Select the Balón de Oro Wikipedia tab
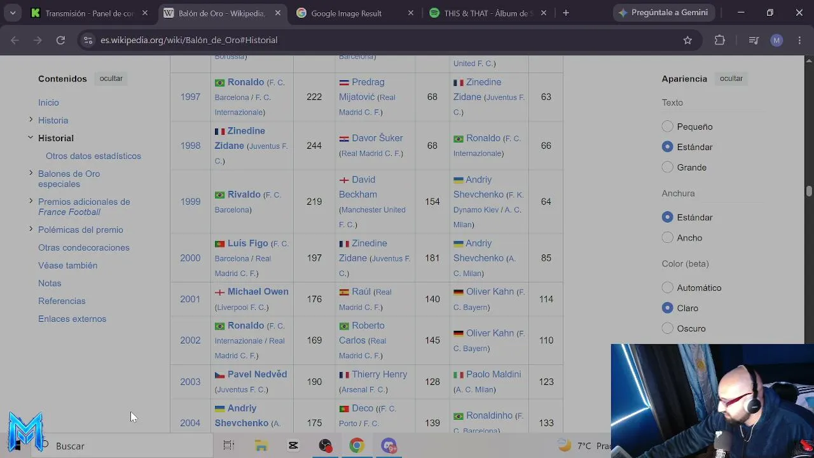The image size is (814, 458). (222, 13)
